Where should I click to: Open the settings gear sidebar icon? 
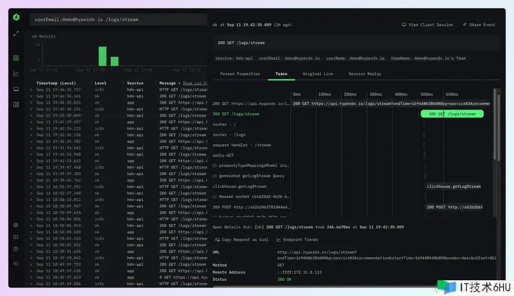click(16, 225)
